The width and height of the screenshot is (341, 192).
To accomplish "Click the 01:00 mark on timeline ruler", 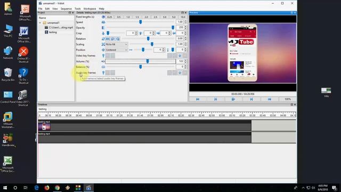I will point(99,115).
